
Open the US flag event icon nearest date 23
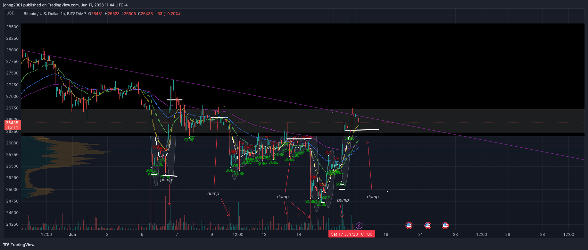445,226
